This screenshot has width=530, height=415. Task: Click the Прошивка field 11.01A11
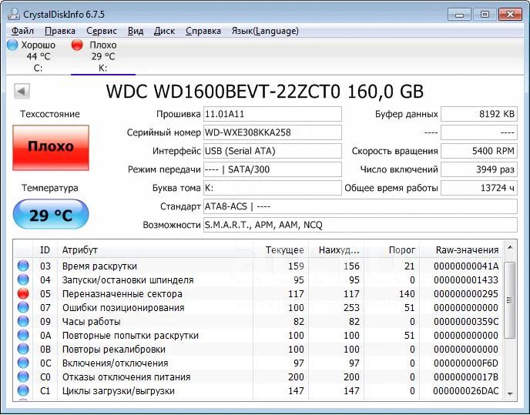coord(273,114)
